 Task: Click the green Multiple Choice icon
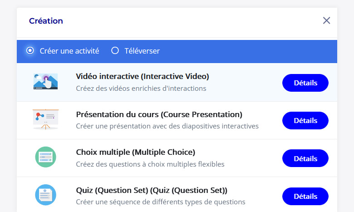45,157
